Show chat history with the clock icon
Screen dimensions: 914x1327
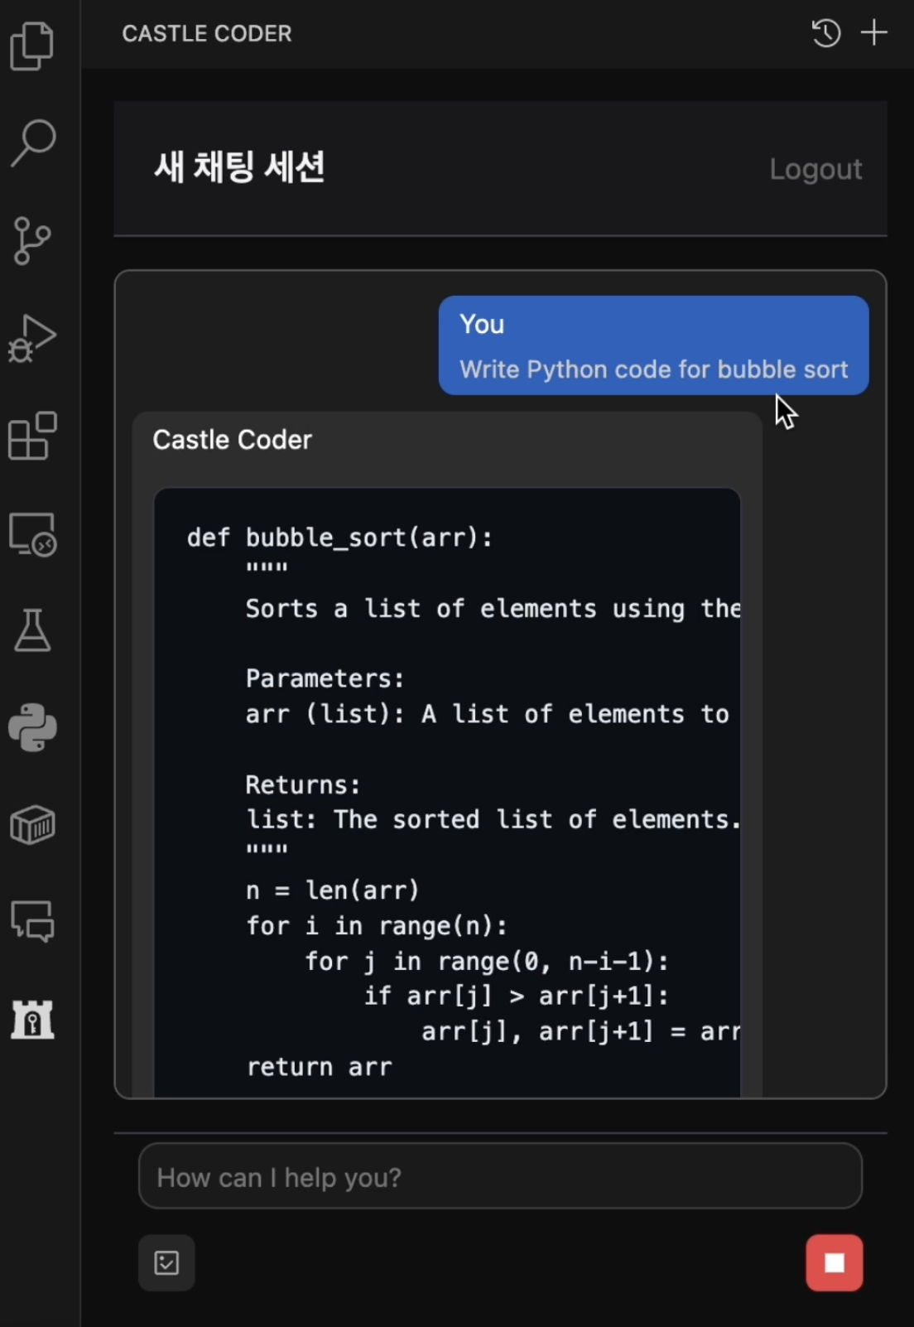click(825, 33)
